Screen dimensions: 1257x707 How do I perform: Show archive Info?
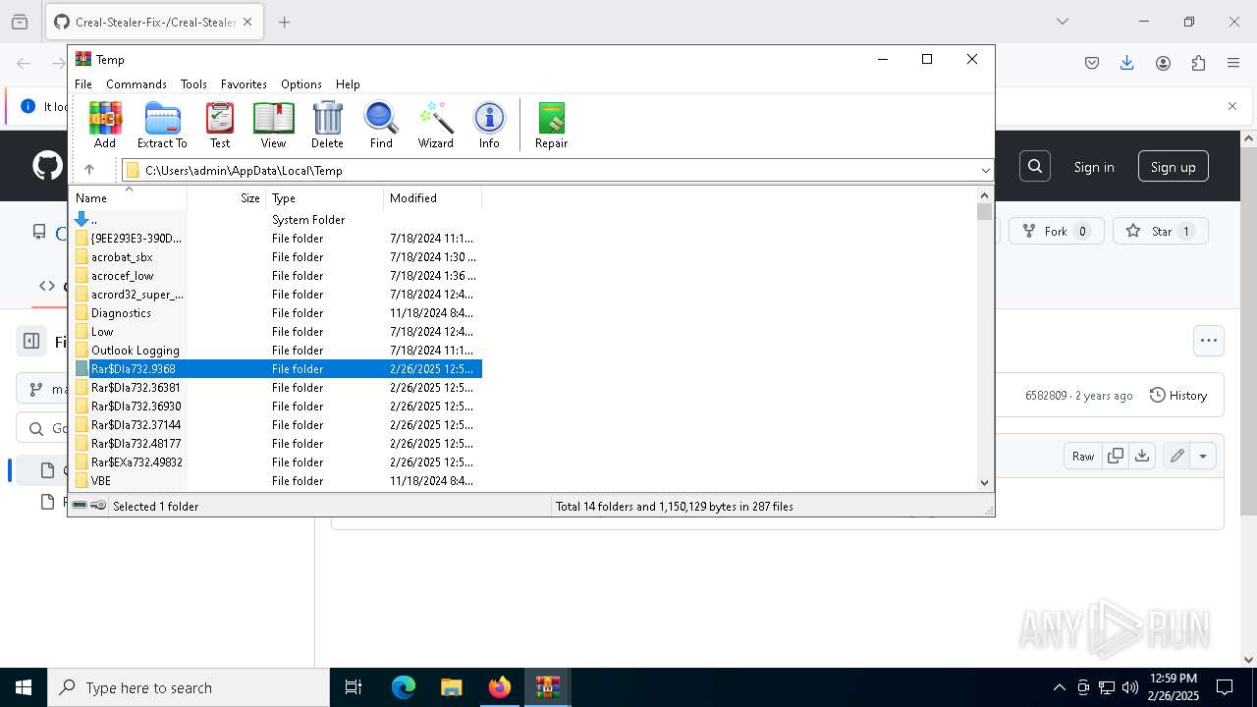489,125
